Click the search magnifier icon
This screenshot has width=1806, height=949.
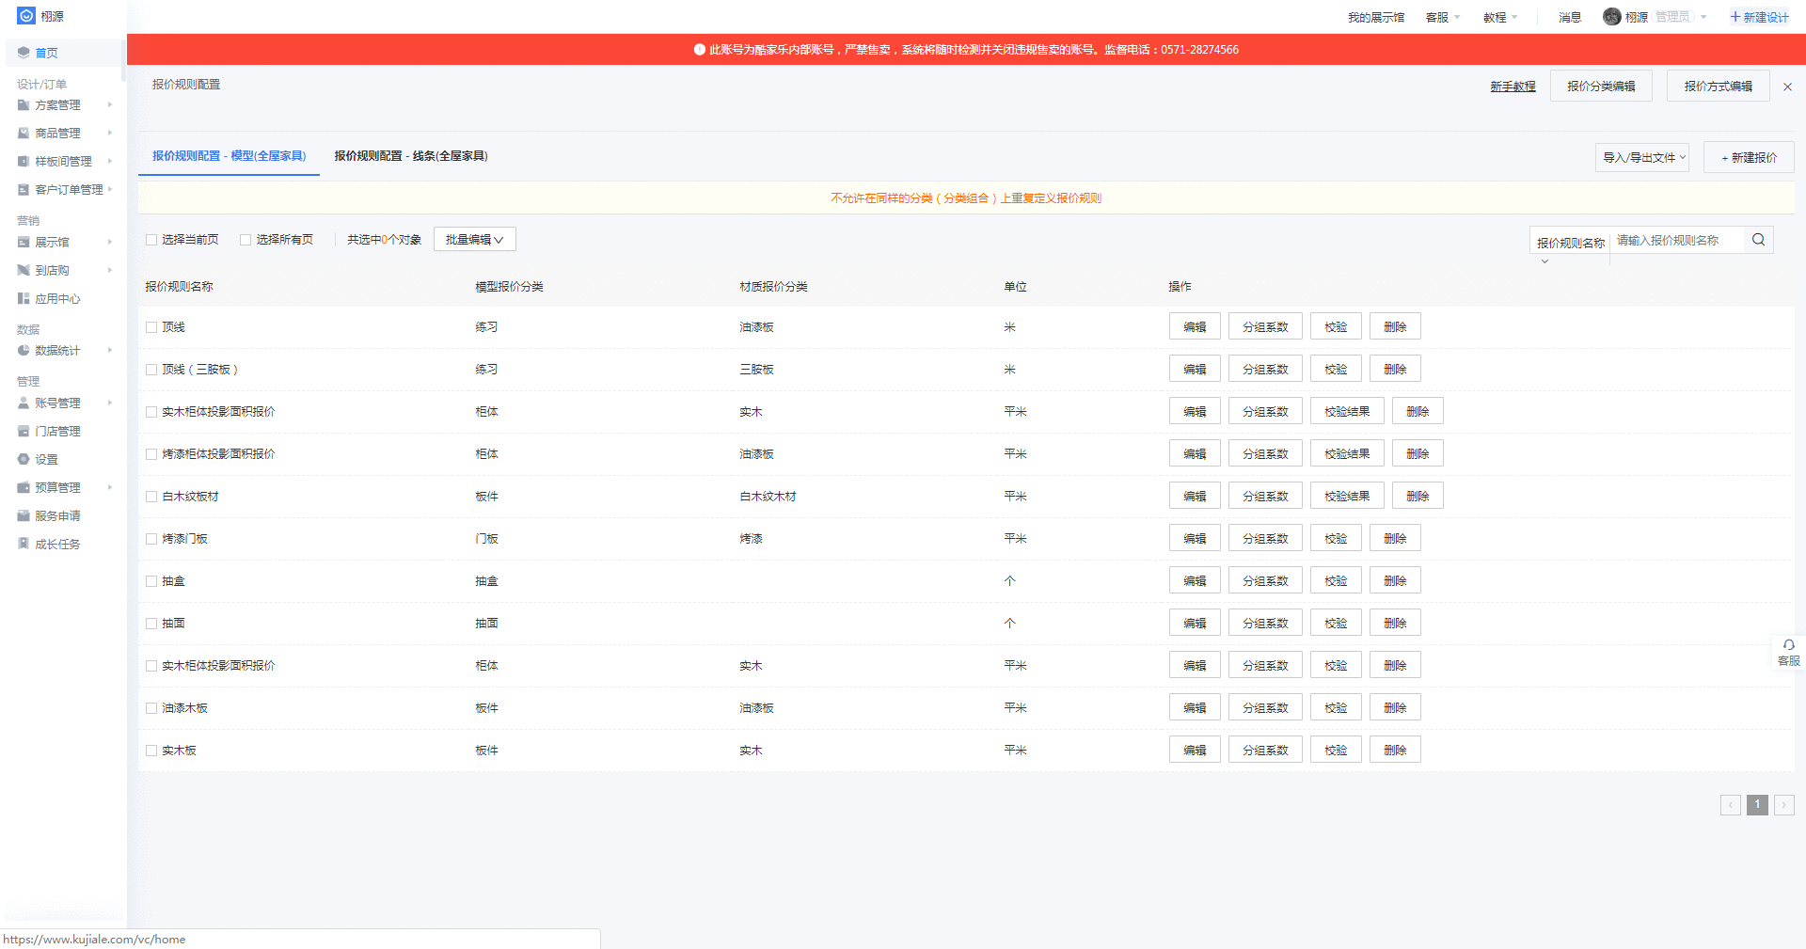pyautogui.click(x=1758, y=240)
